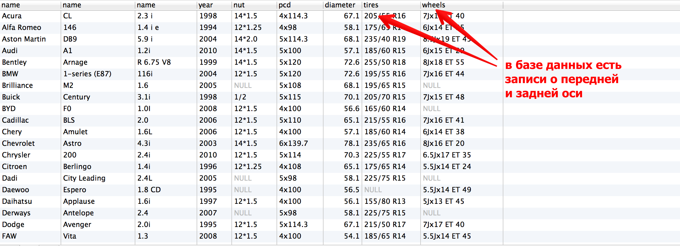Click the diameter column header
The height and width of the screenshot is (246, 680).
pyautogui.click(x=343, y=5)
